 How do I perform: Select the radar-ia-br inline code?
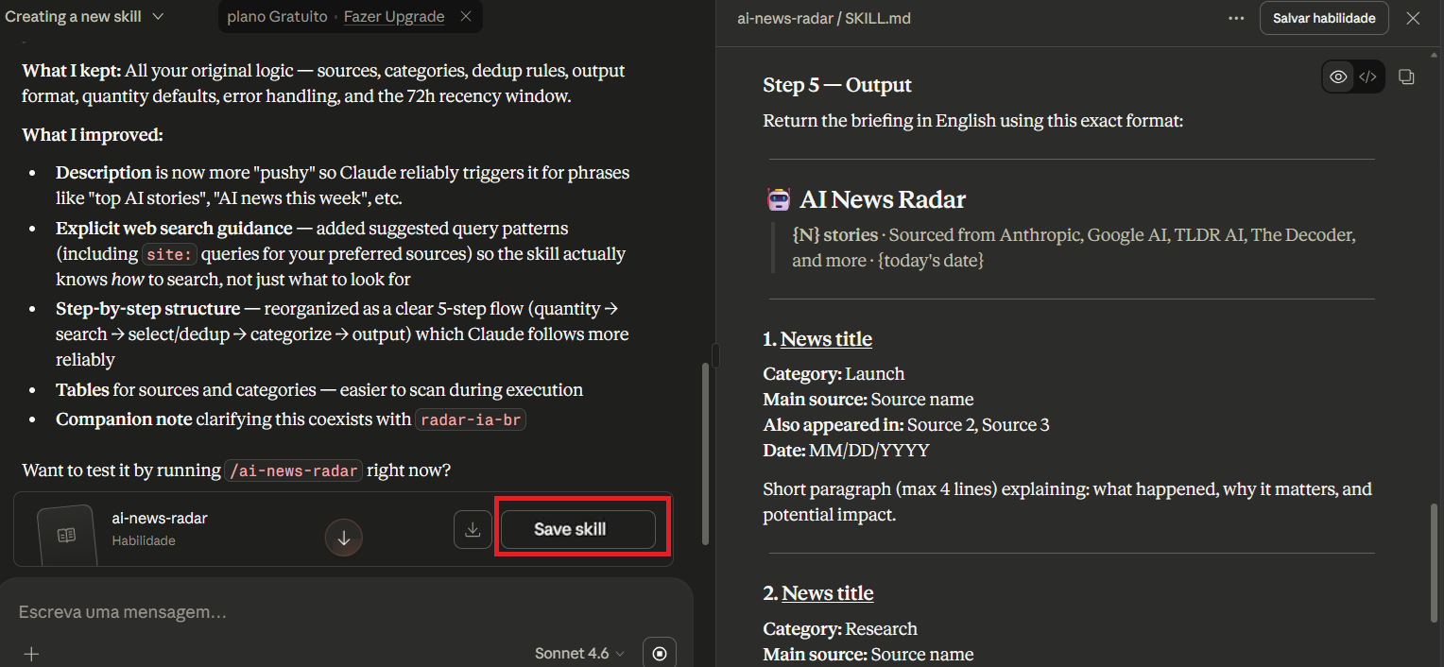click(471, 419)
